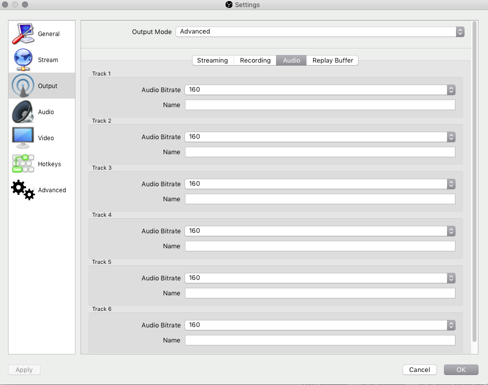Select Video label in sidebar
488x385 pixels.
tap(46, 138)
